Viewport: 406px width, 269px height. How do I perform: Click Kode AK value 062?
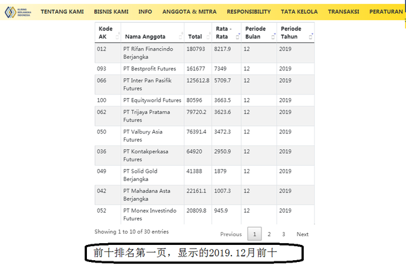(101, 112)
